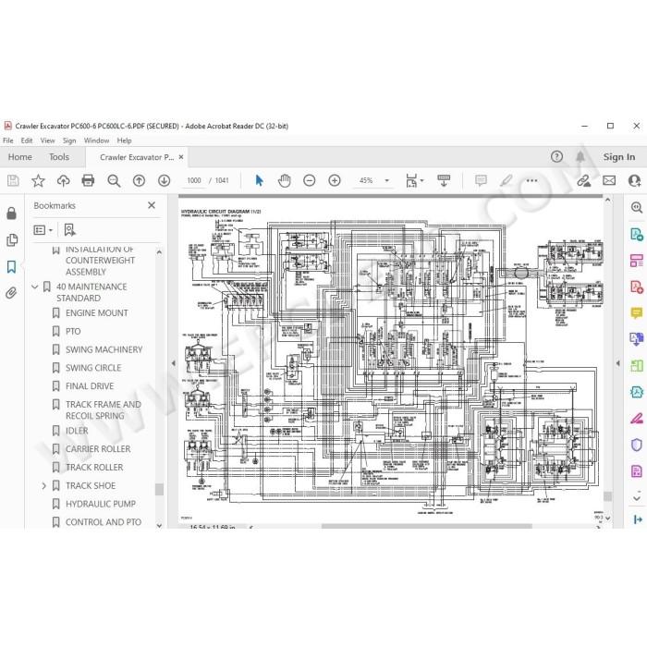Viewport: 647px width, 647px height.
Task: Jump to ENGINE MOUNT bookmark
Action: click(x=96, y=313)
